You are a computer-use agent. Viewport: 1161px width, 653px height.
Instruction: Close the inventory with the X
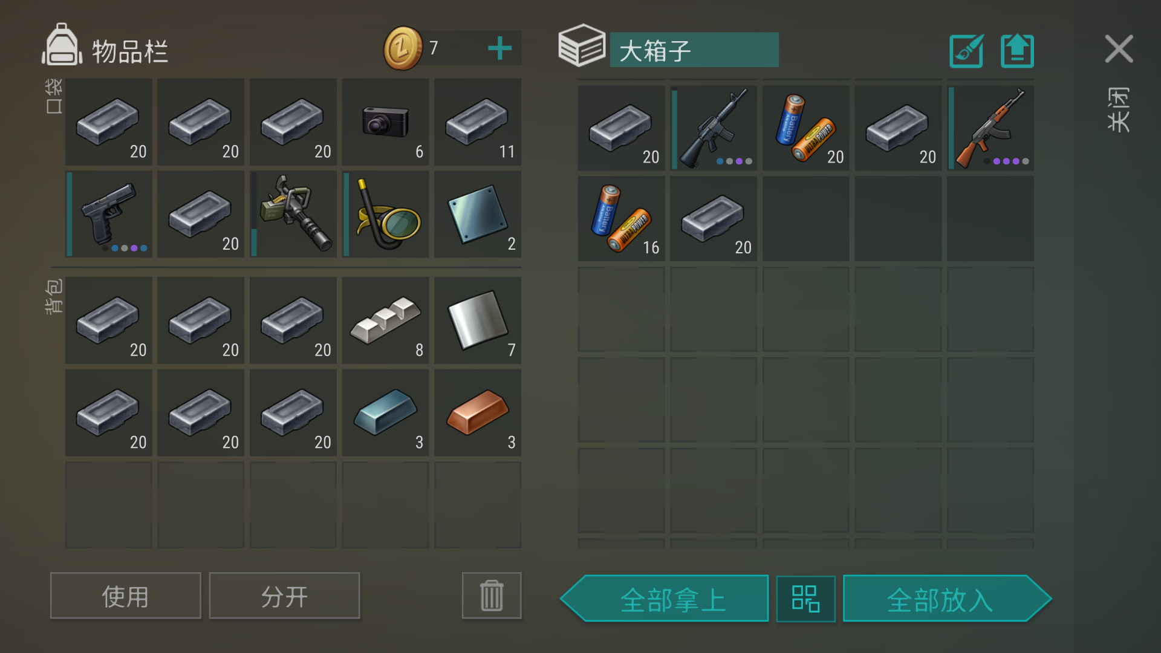click(x=1119, y=49)
